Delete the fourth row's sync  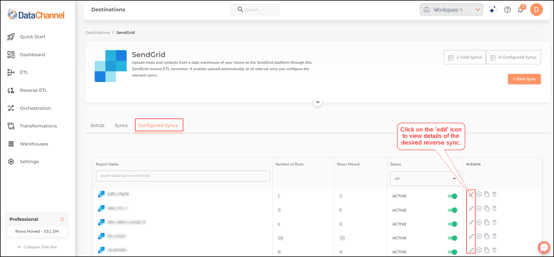click(494, 236)
